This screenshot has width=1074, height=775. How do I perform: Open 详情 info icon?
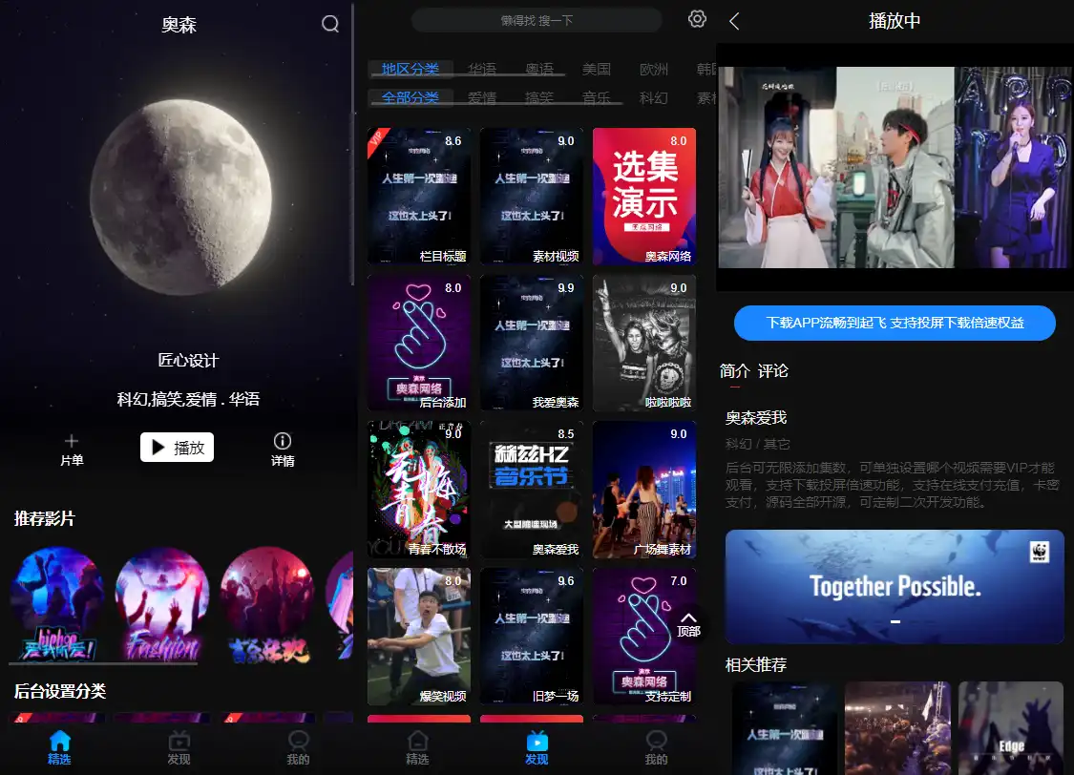tap(282, 449)
